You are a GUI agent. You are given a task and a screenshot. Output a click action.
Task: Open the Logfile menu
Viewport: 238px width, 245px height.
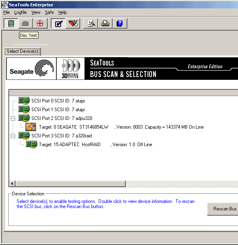coord(21,12)
